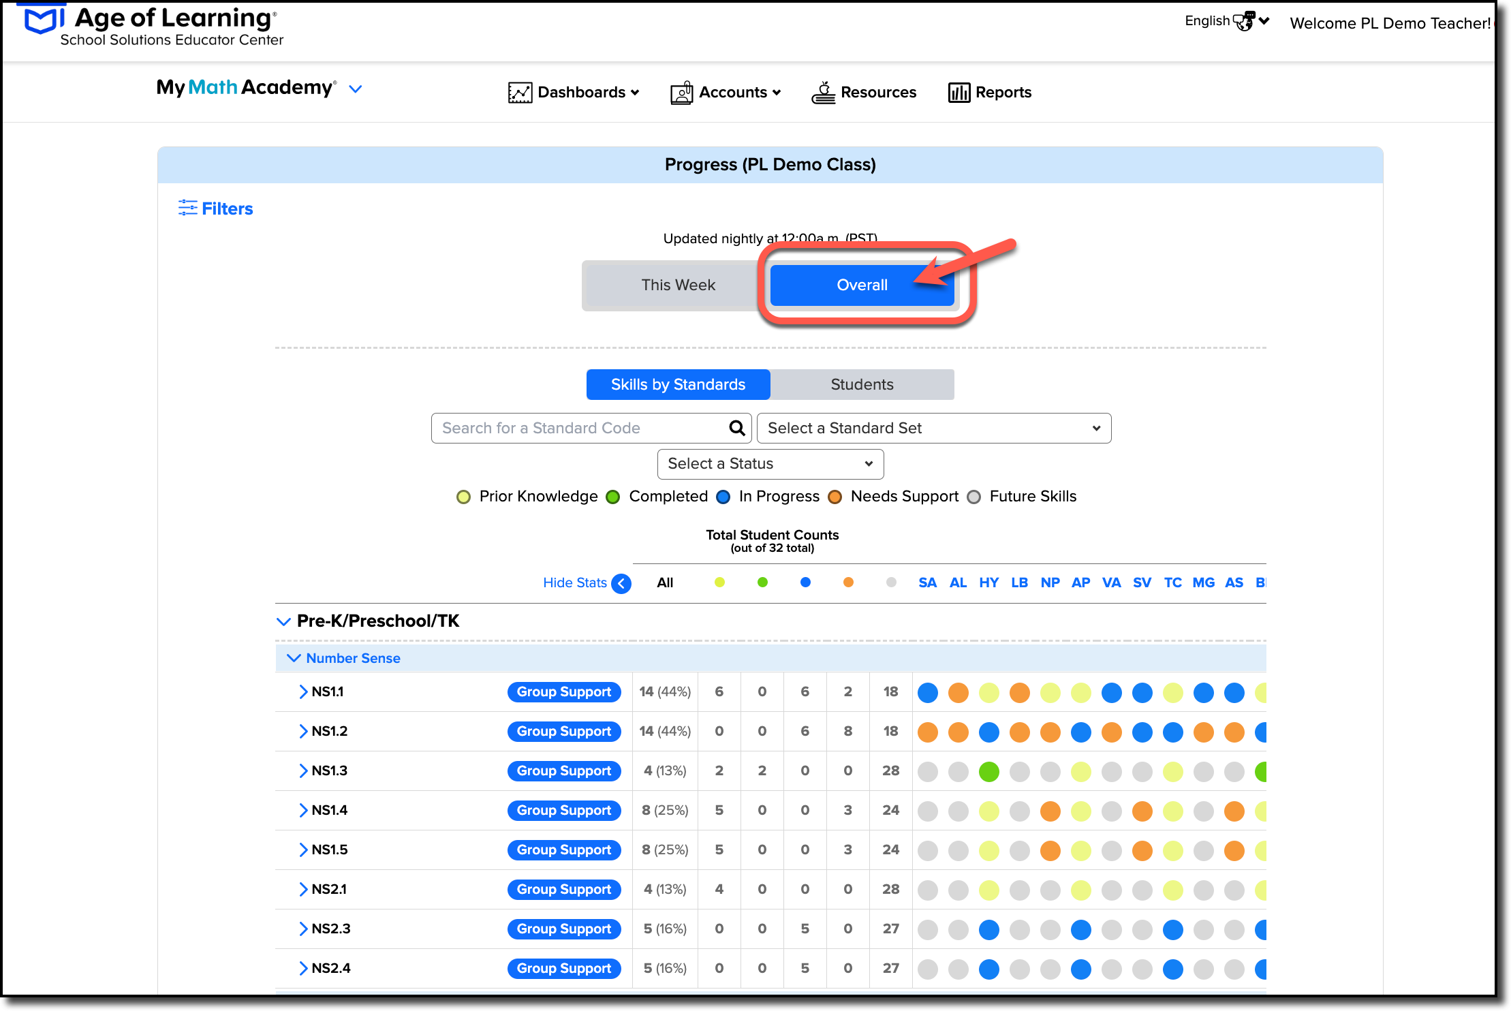
Task: Open the Reports page
Action: point(990,93)
